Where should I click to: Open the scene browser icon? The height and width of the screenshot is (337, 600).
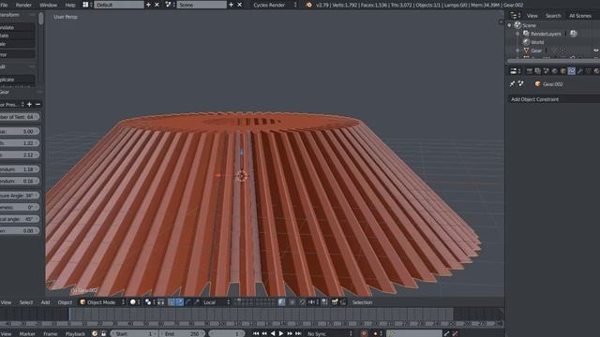pos(170,5)
